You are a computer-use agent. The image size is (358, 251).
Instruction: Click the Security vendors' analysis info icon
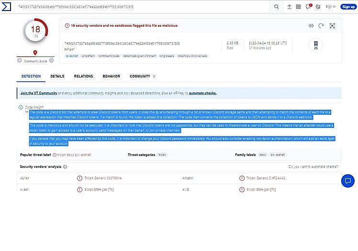tap(65, 167)
